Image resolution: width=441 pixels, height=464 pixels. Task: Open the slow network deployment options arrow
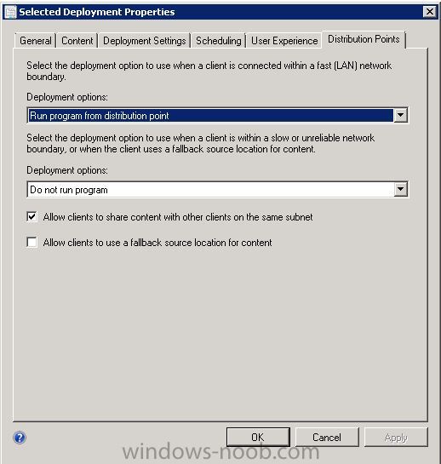(400, 189)
